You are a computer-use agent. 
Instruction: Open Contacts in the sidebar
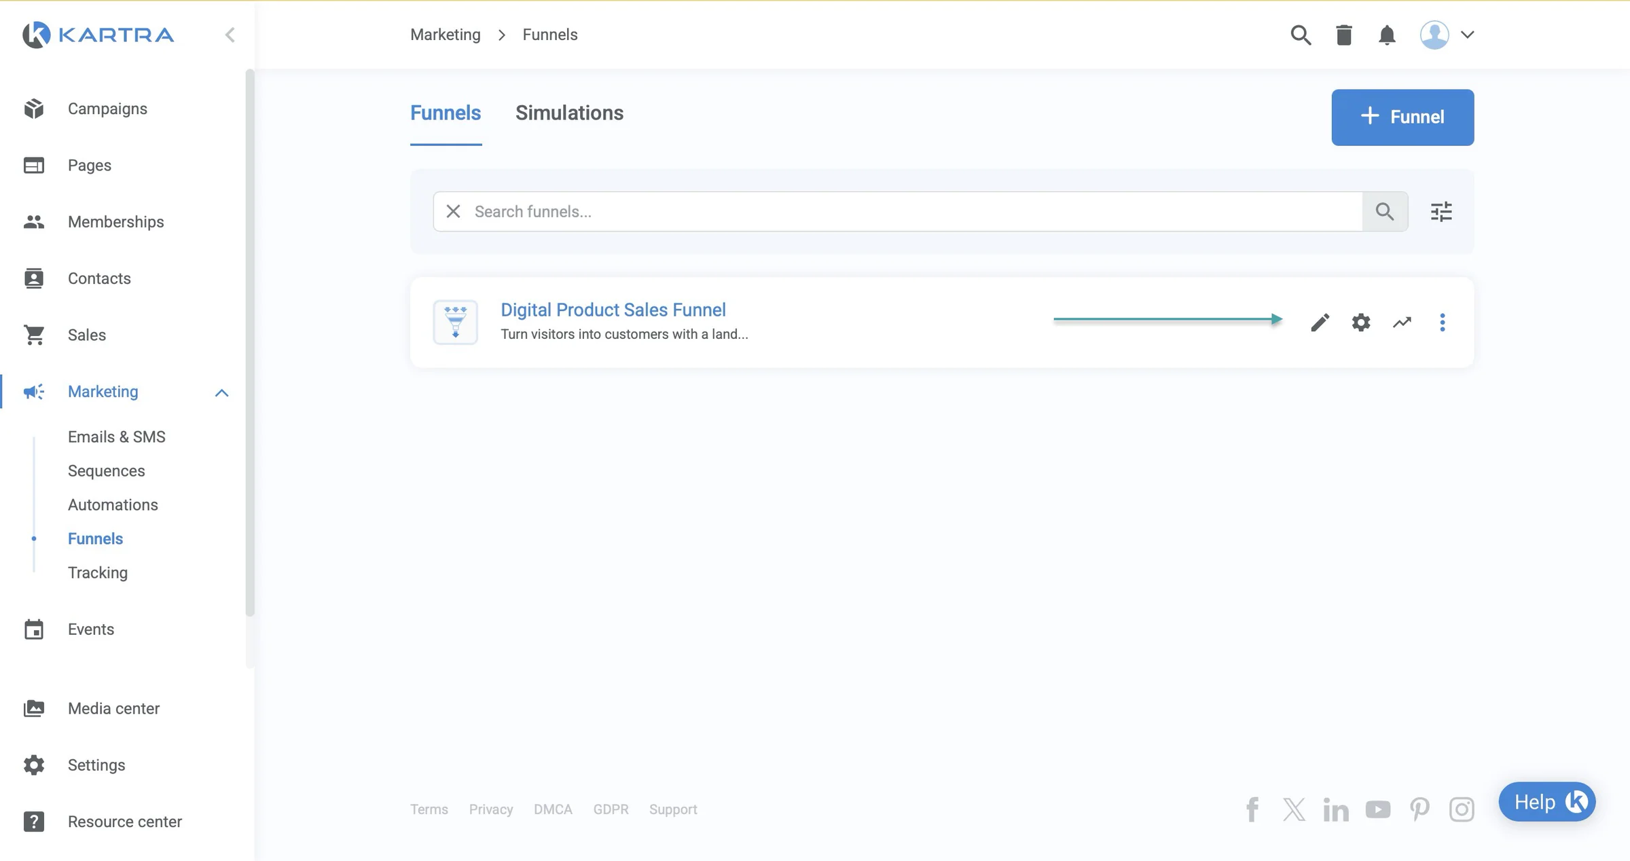point(99,278)
